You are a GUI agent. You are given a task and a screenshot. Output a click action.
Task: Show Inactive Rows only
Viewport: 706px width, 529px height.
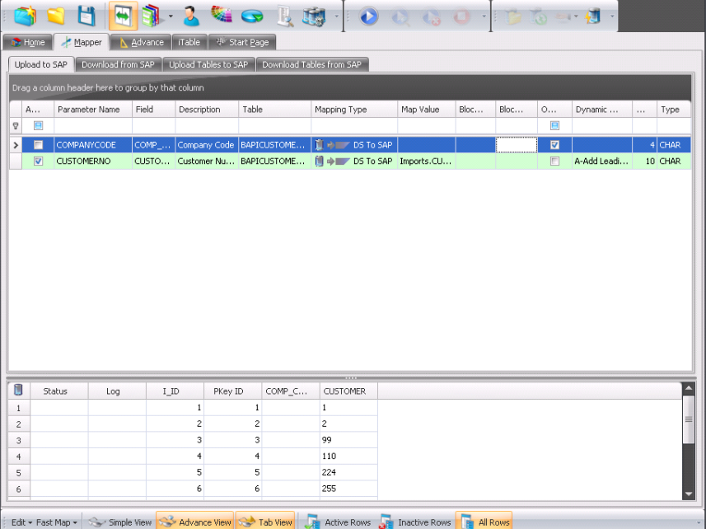[x=414, y=522]
